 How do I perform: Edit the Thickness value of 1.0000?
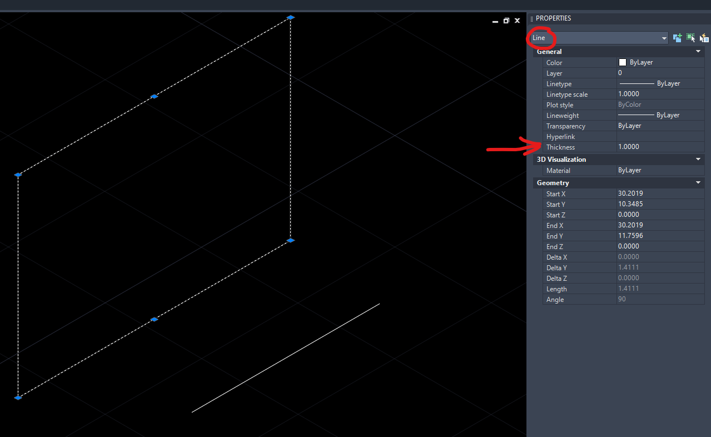660,146
